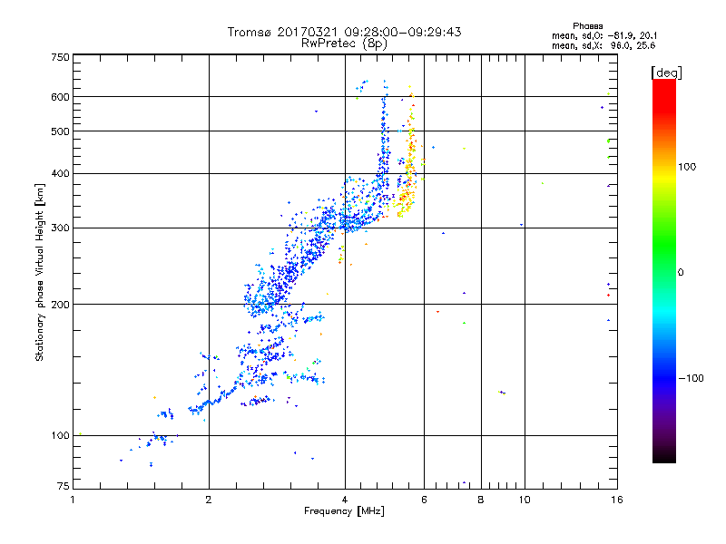This screenshot has width=726, height=544.
Task: Click the plot title 'Tromsø 20170321 09:28:00-09:29:43'
Action: 344,32
